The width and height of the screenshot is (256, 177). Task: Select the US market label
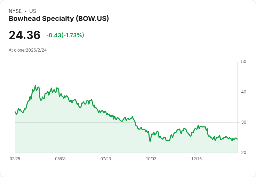pyautogui.click(x=33, y=11)
